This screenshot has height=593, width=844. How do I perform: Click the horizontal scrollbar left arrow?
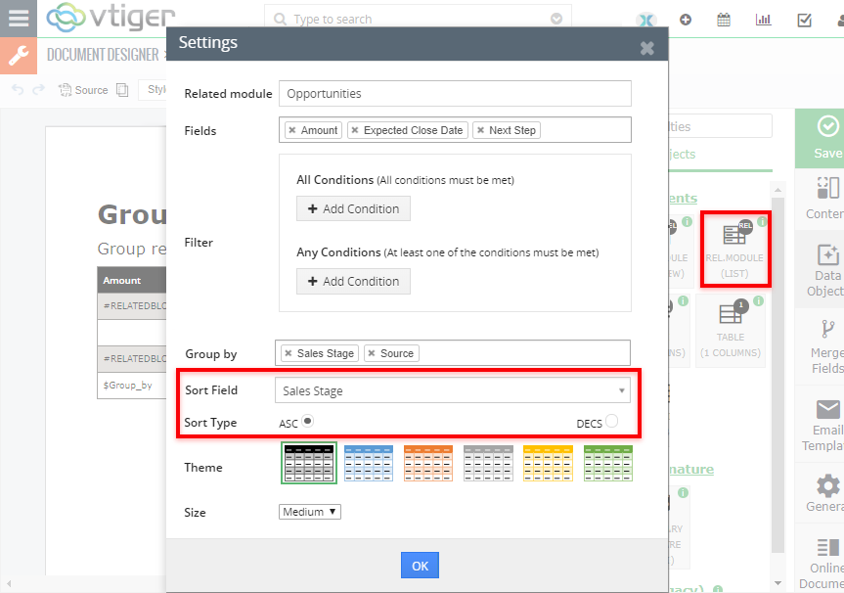point(9,583)
